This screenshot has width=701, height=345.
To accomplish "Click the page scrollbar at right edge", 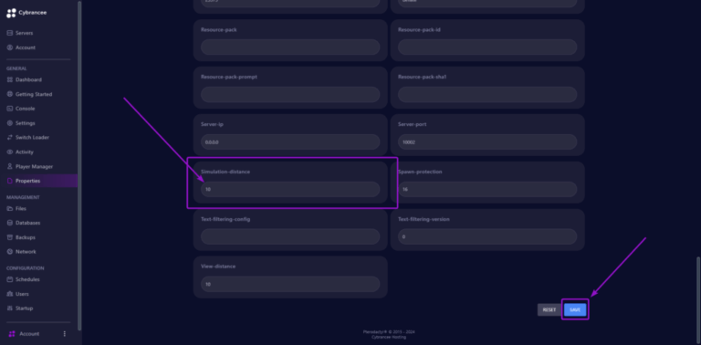I will (698, 299).
